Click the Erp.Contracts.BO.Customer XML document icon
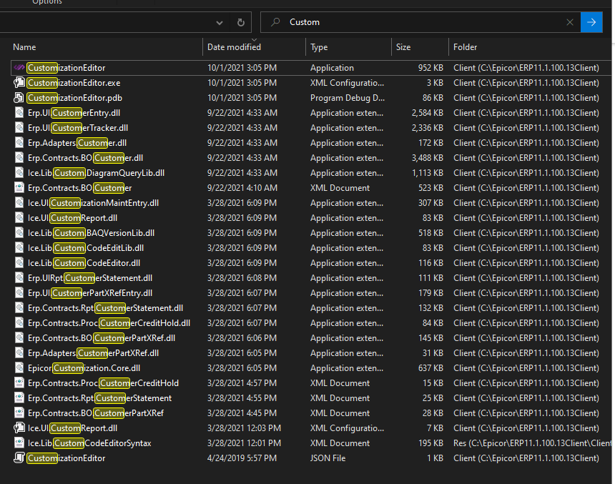The image size is (615, 484). (19, 188)
